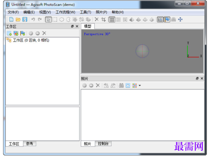Undo the last action
Viewport: 209px width, 156px height.
click(33, 19)
